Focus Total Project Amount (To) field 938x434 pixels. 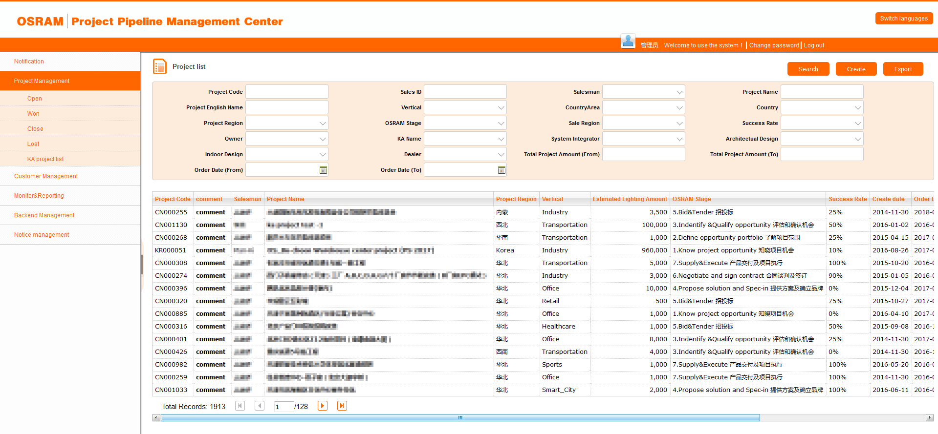click(822, 154)
